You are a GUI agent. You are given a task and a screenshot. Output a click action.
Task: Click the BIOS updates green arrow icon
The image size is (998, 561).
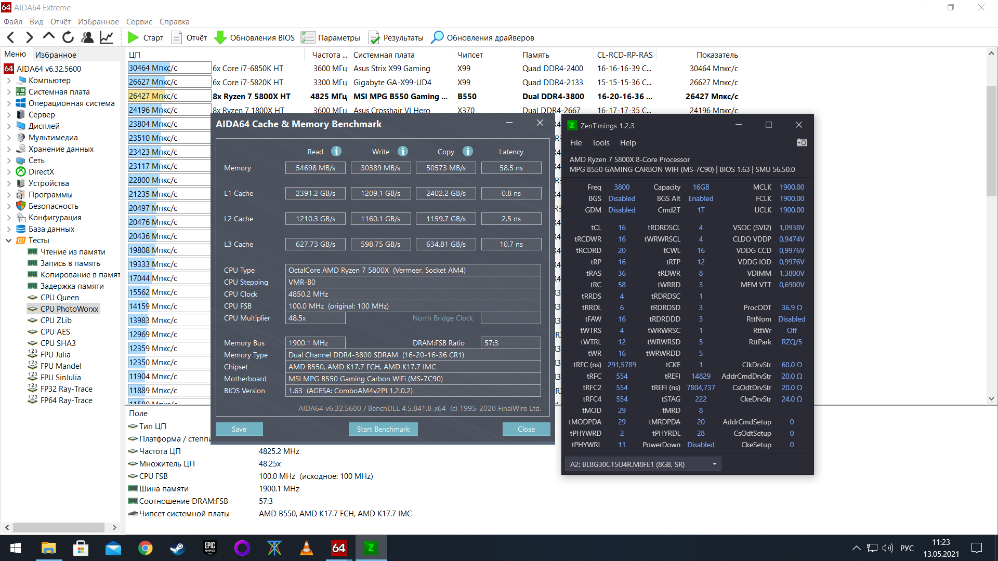(220, 37)
